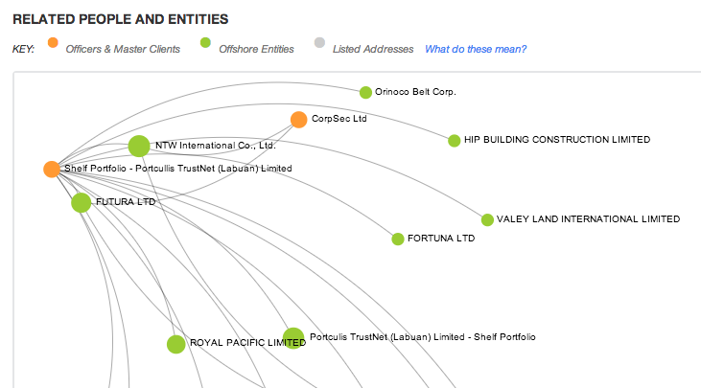Click the VALEY LAND INTERNATIONAL LIMITED label
The image size is (701, 388).
tap(588, 219)
